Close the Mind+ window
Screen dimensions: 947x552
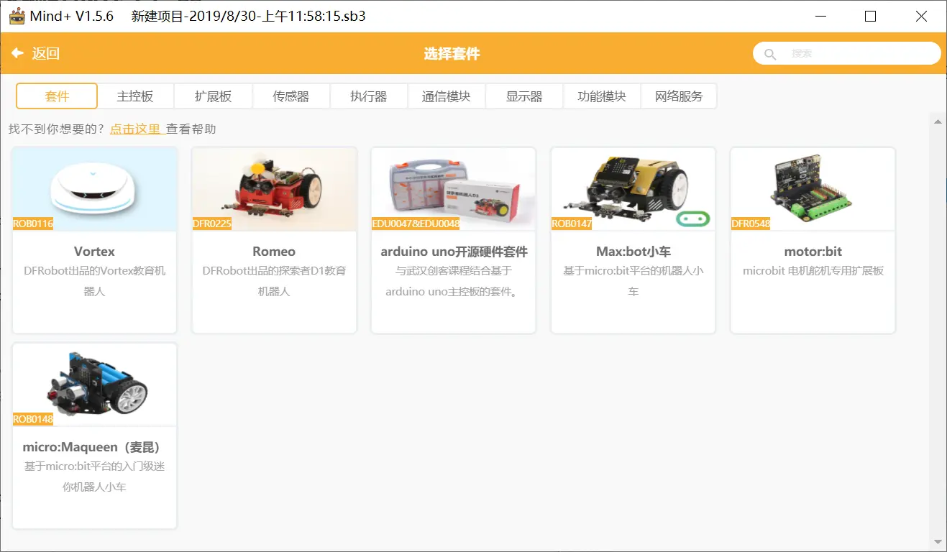(x=921, y=16)
